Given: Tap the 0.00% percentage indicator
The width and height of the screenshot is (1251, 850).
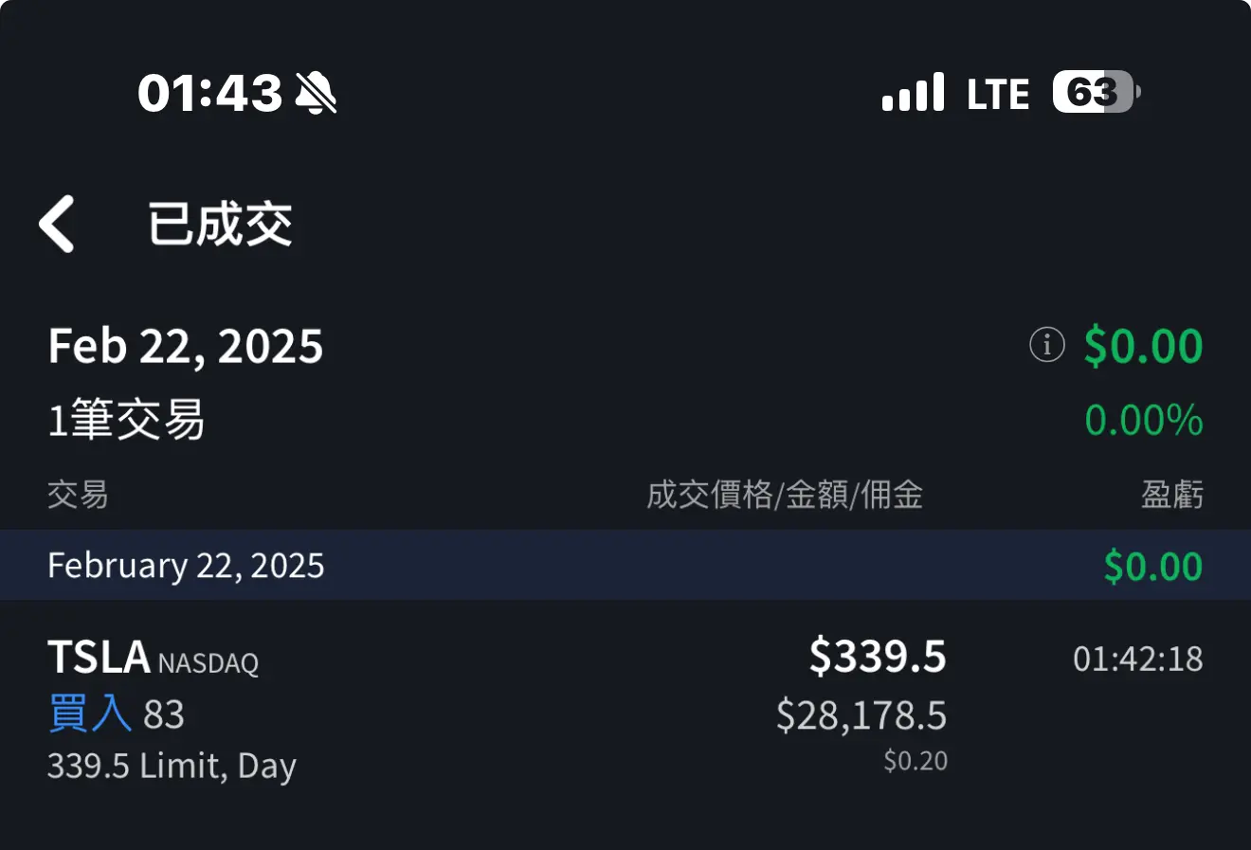Looking at the screenshot, I should point(1143,421).
